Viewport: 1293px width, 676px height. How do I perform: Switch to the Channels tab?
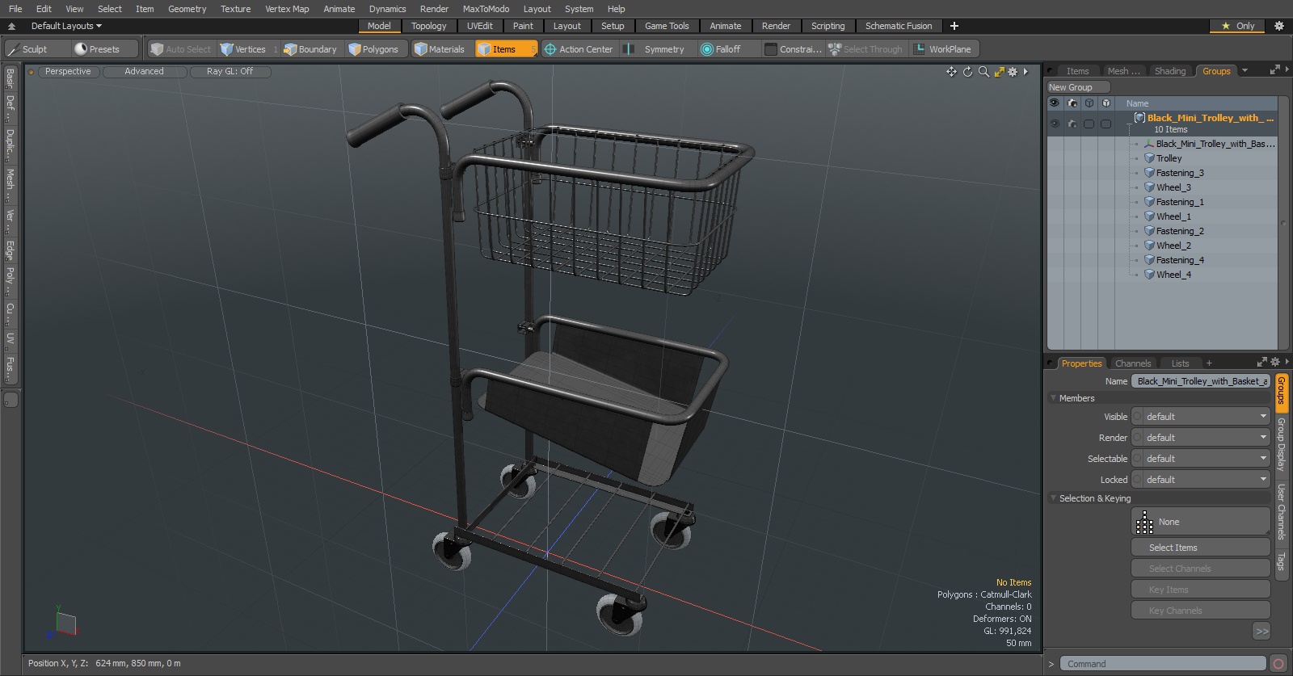pos(1133,363)
